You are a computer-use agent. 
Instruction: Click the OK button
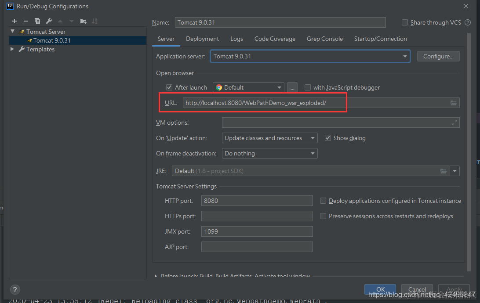[380, 289]
